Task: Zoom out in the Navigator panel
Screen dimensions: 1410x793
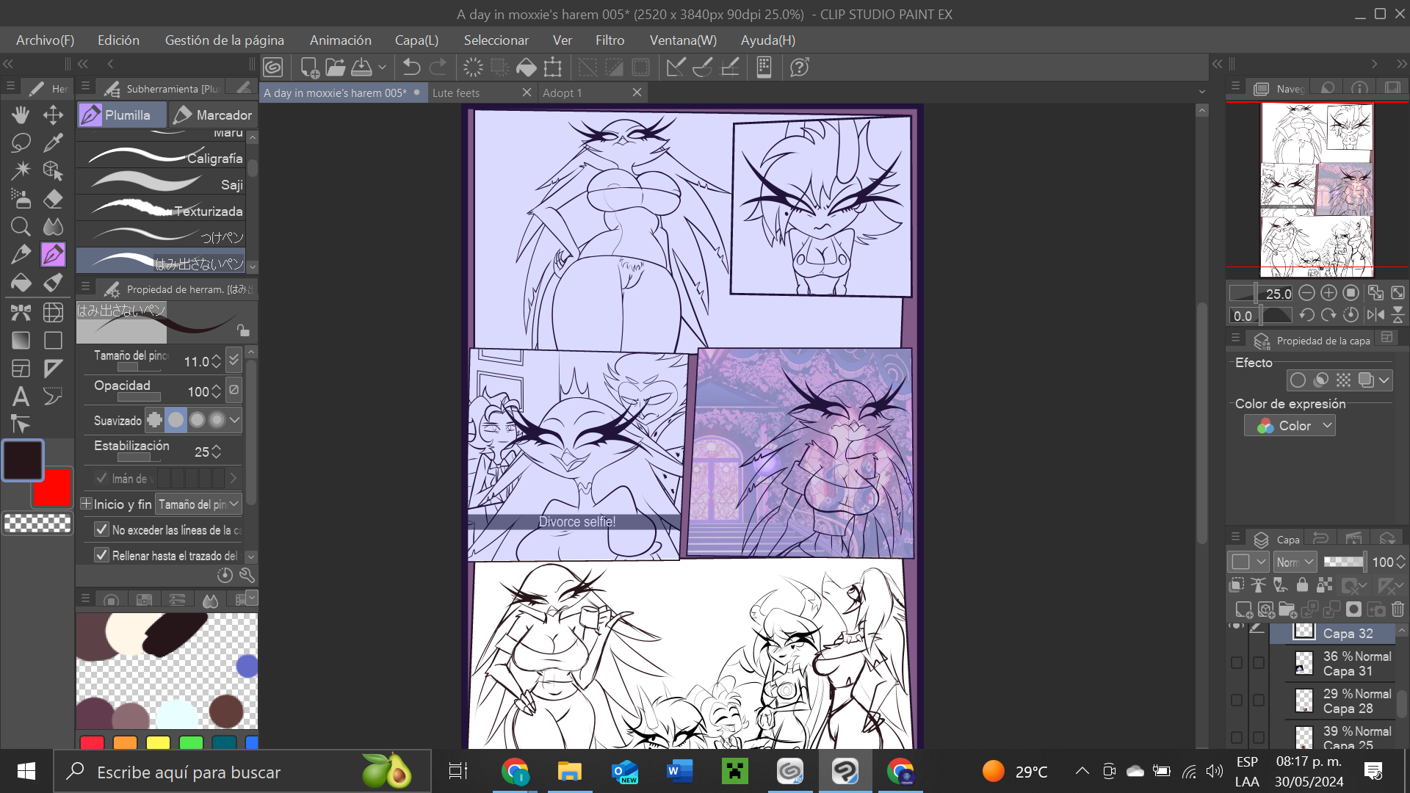Action: [1306, 293]
